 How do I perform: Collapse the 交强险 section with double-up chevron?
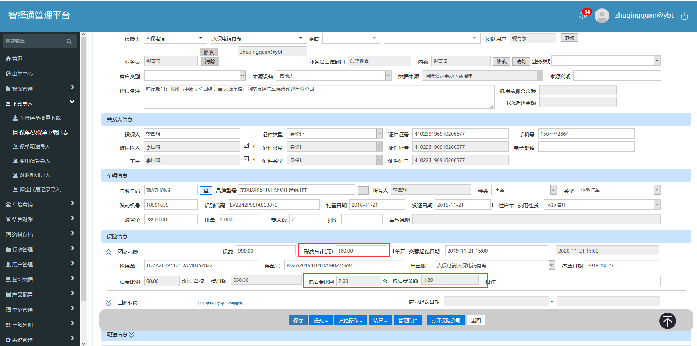point(109,252)
